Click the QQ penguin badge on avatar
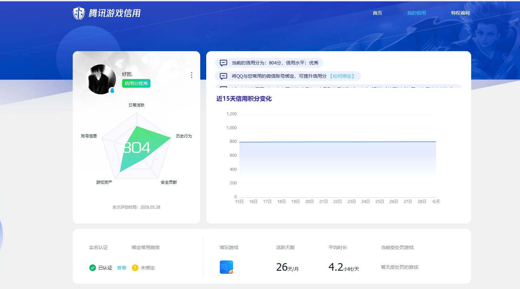 (x=112, y=90)
